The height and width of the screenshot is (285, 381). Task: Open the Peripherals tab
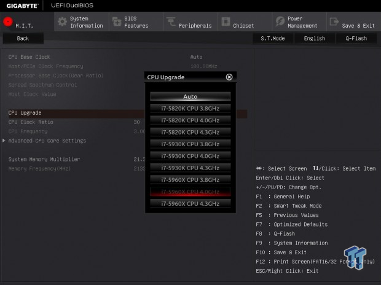[190, 22]
